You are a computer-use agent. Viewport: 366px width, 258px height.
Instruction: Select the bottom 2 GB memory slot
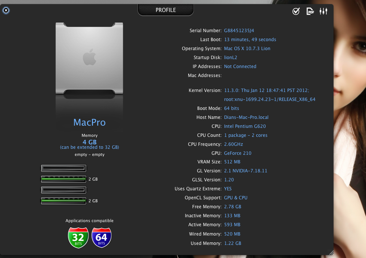pyautogui.click(x=63, y=201)
